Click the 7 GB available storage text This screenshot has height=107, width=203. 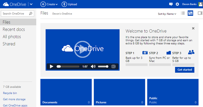pos(12,87)
